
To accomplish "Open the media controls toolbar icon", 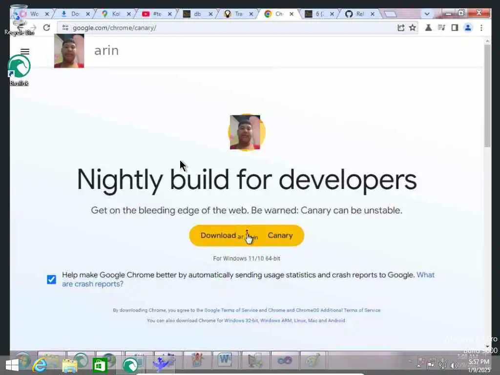I will 441,28.
